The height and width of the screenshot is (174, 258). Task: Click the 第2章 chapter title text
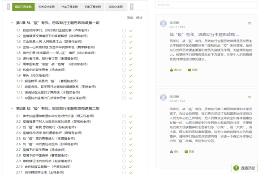pyautogui.click(x=58, y=109)
